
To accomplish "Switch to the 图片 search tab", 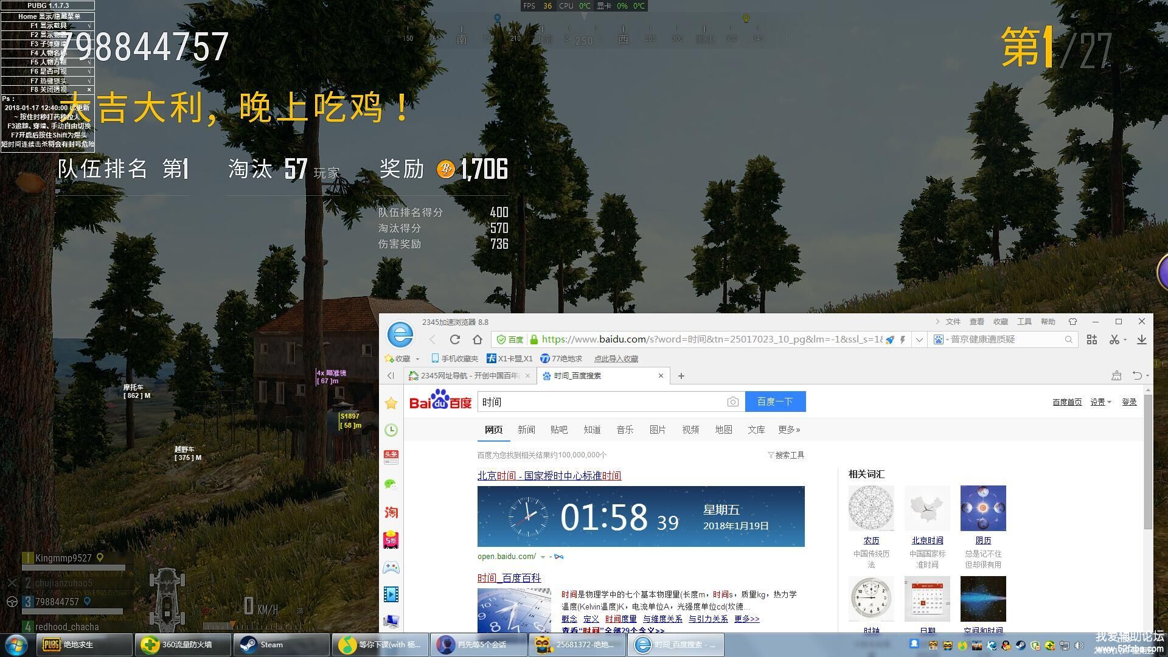I will tap(658, 429).
